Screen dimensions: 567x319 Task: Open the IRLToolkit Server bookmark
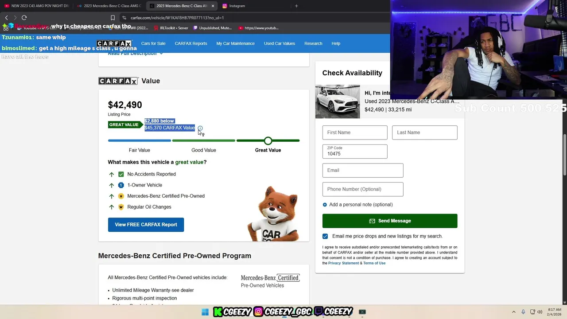(171, 28)
